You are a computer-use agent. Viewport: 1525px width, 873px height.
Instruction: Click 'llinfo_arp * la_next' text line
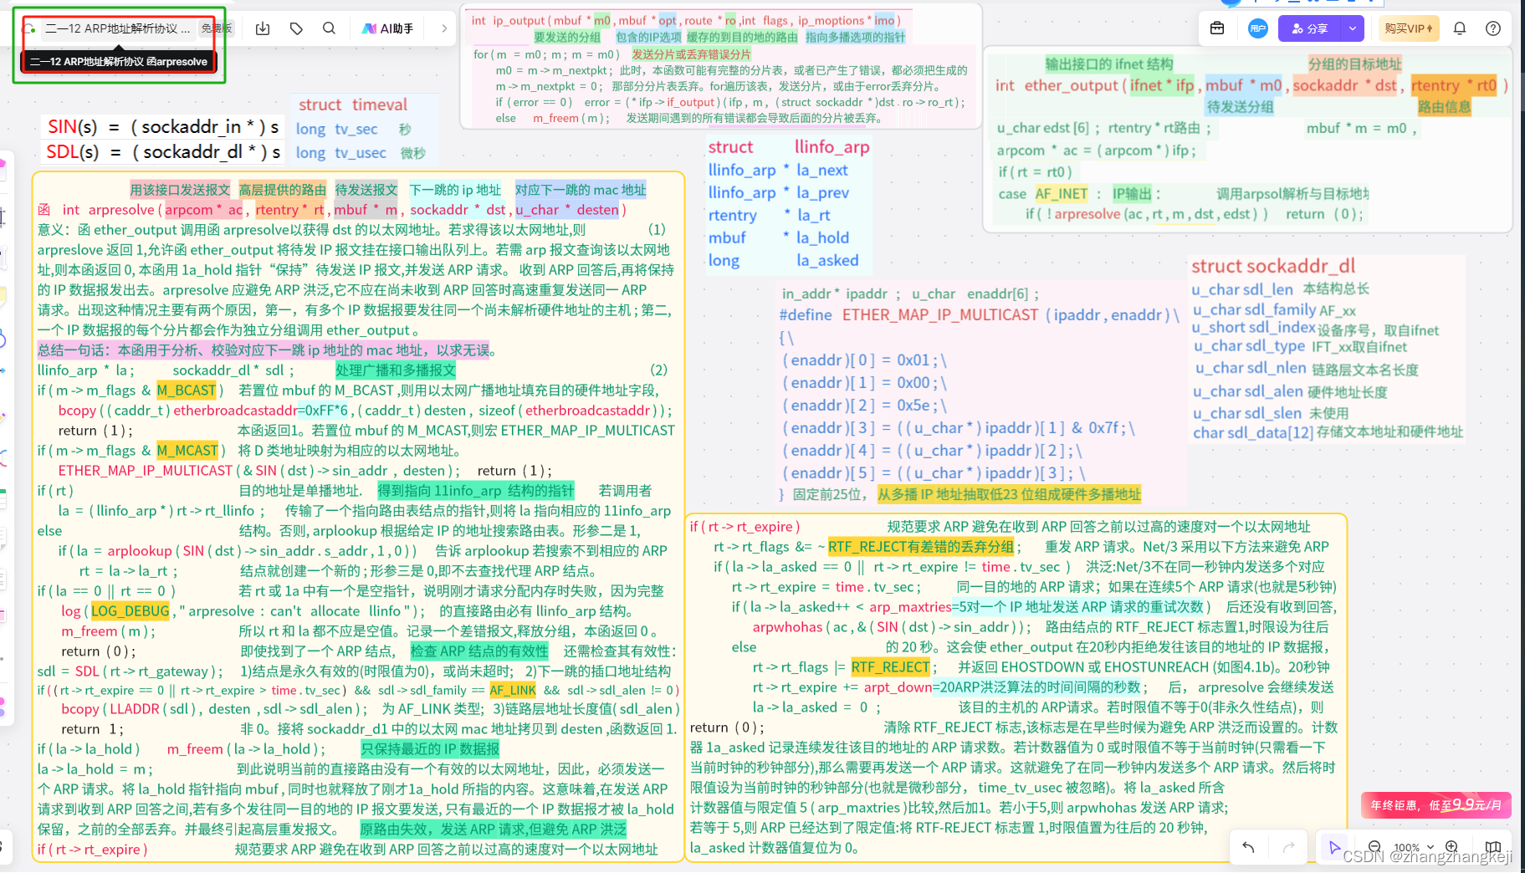click(778, 170)
